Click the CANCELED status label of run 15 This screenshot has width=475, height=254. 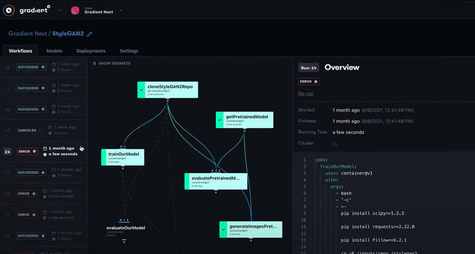coord(27,131)
